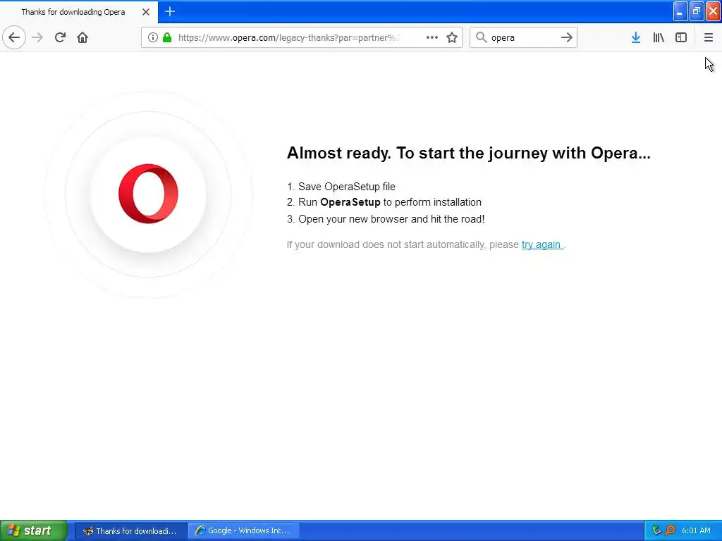The height and width of the screenshot is (541, 722).
Task: Go back to the previous page
Action: (14, 37)
